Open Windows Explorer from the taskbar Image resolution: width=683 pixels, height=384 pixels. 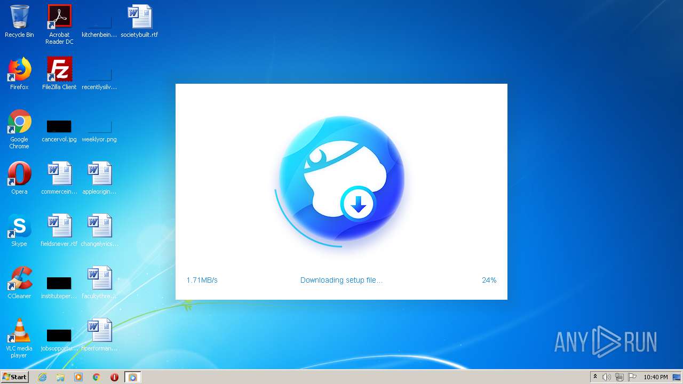click(60, 377)
